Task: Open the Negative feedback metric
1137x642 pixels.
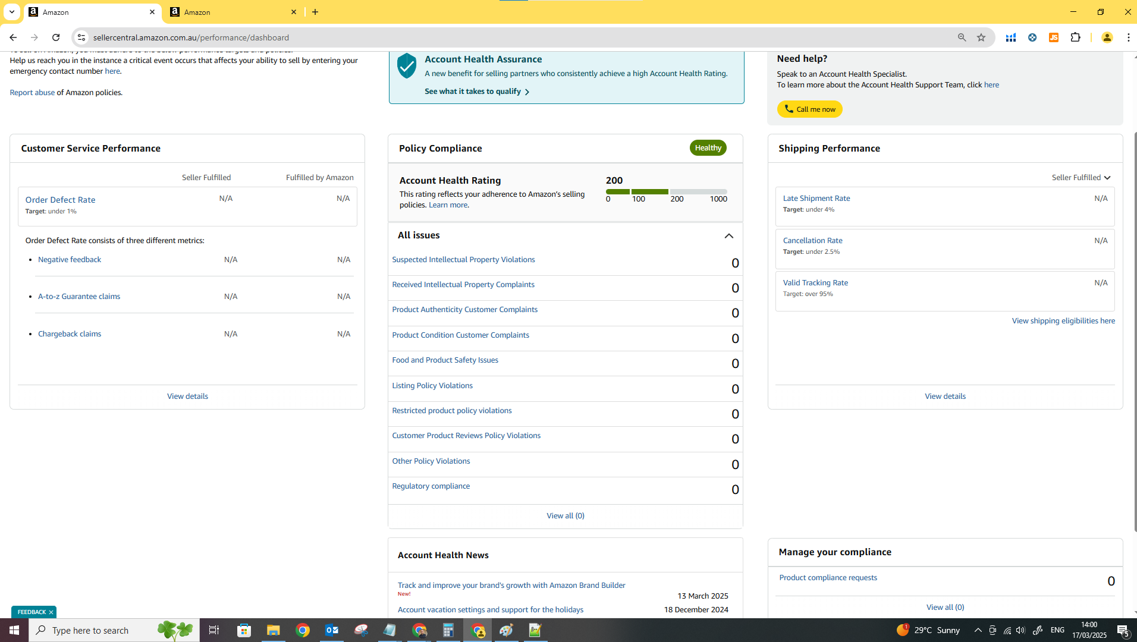Action: click(x=70, y=260)
